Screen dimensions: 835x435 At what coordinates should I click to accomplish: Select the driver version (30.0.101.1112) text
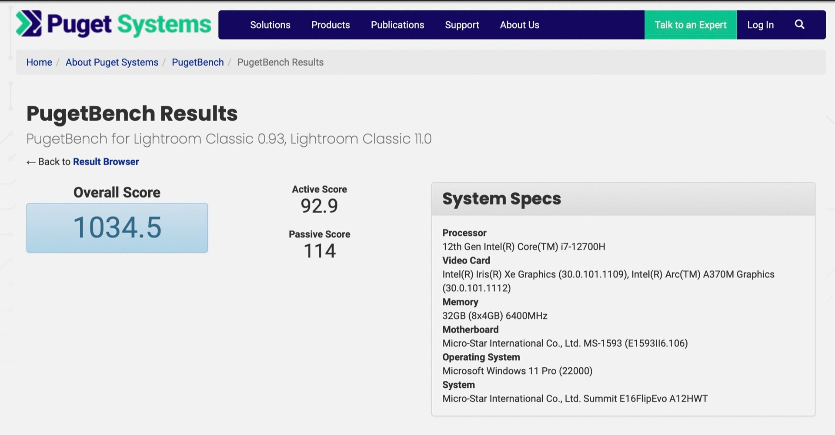(477, 288)
